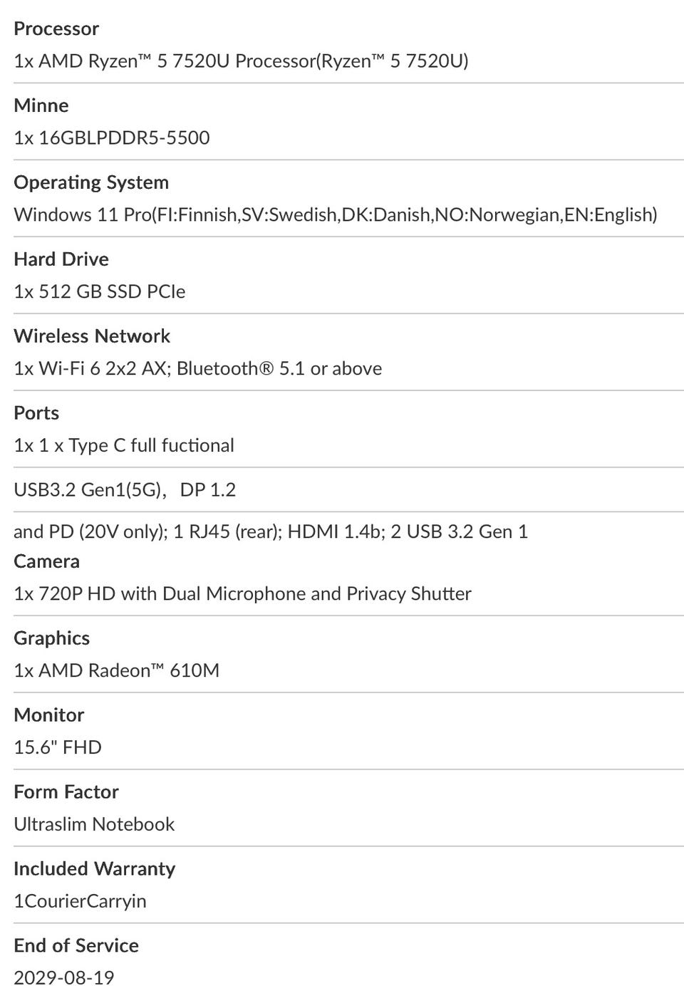The height and width of the screenshot is (1008, 684).
Task: Click the 720P HD camera description
Action: point(242,593)
